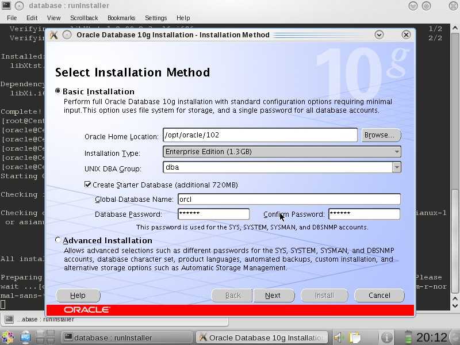460x345 pixels.
Task: Click the battery status icon
Action: pyautogui.click(x=408, y=338)
